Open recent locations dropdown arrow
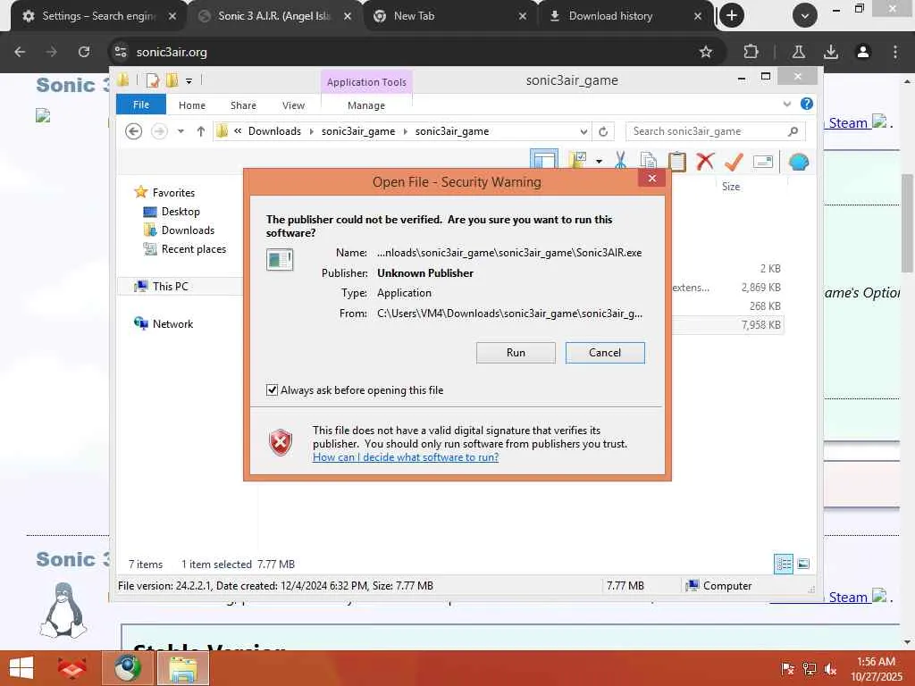The height and width of the screenshot is (686, 915). 180,131
